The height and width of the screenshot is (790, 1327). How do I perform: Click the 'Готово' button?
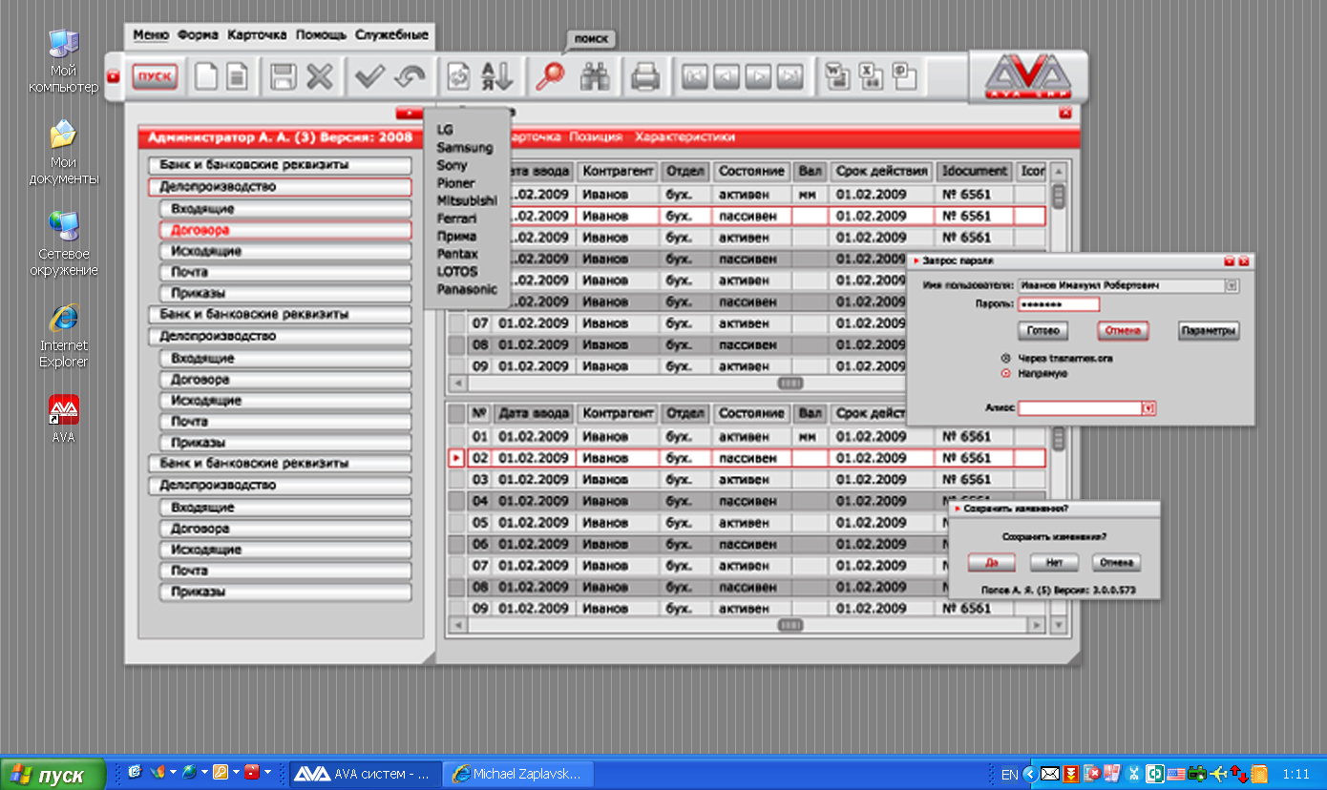tap(1043, 331)
